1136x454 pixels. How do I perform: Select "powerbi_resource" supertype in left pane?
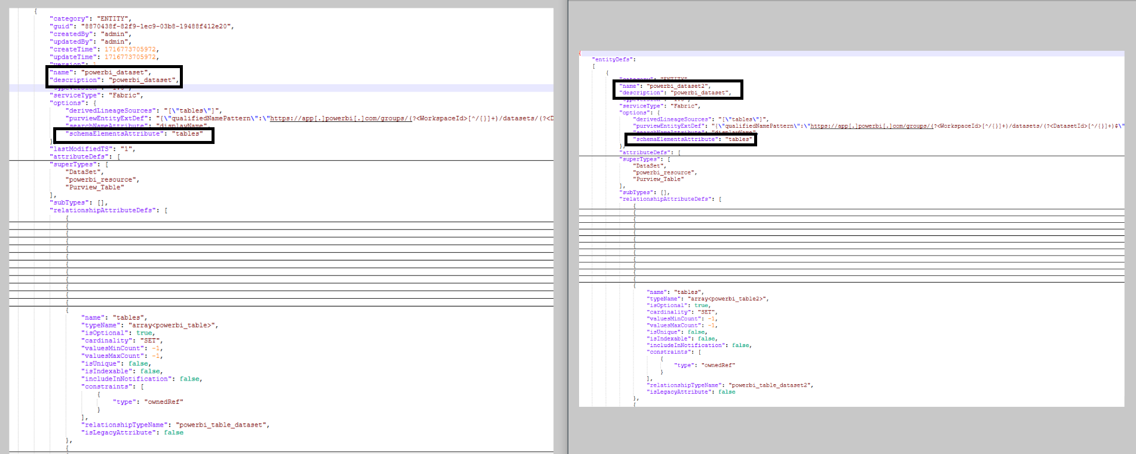tap(101, 180)
